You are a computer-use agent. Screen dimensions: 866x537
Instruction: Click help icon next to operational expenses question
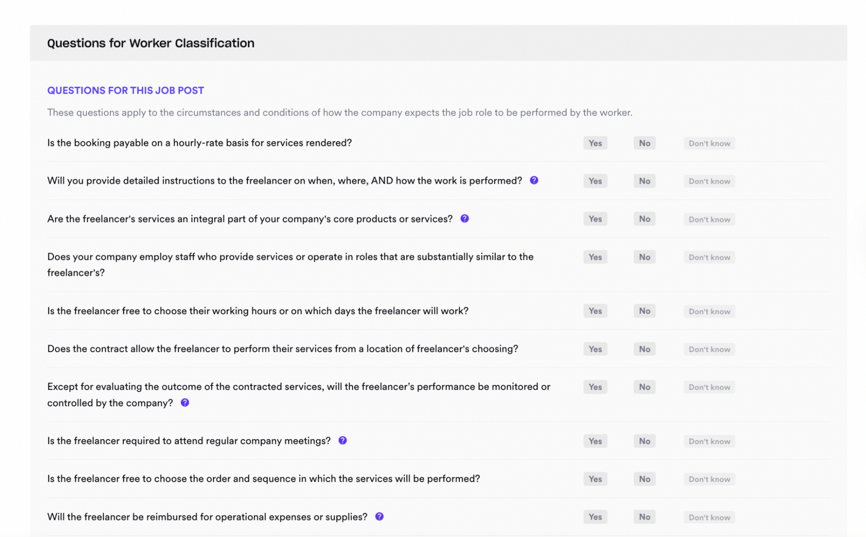point(379,516)
